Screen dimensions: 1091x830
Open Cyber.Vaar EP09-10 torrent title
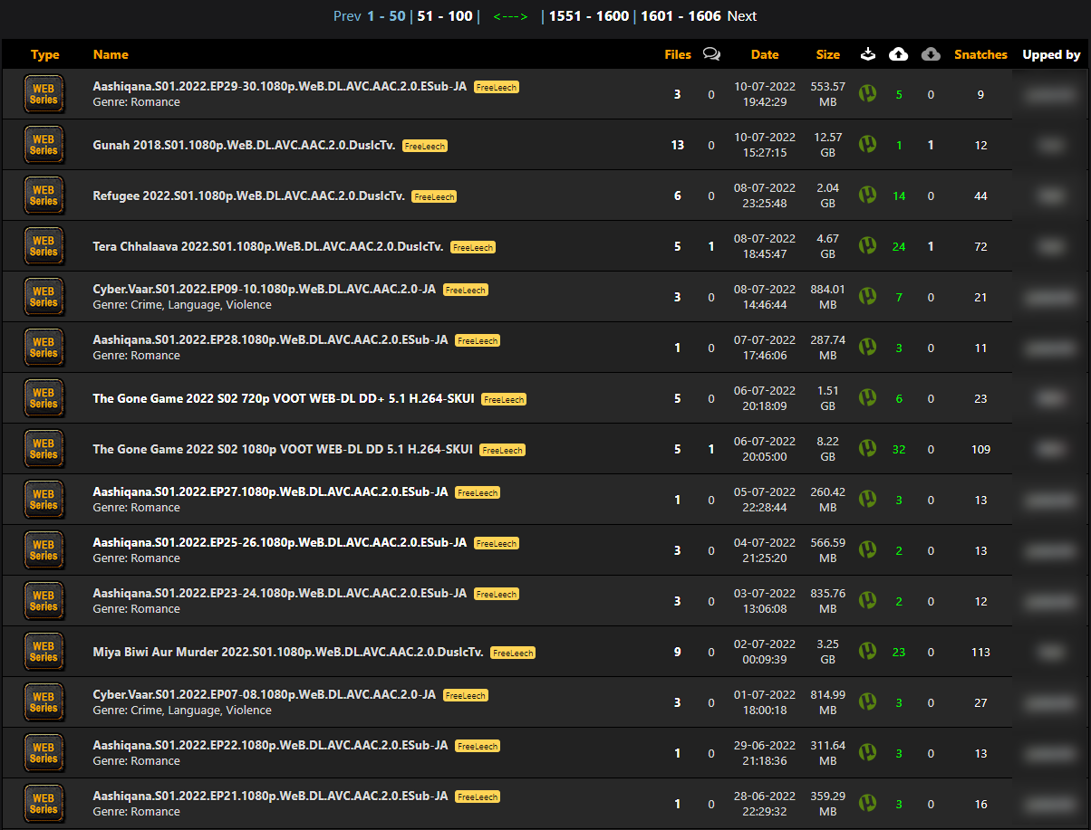(265, 290)
